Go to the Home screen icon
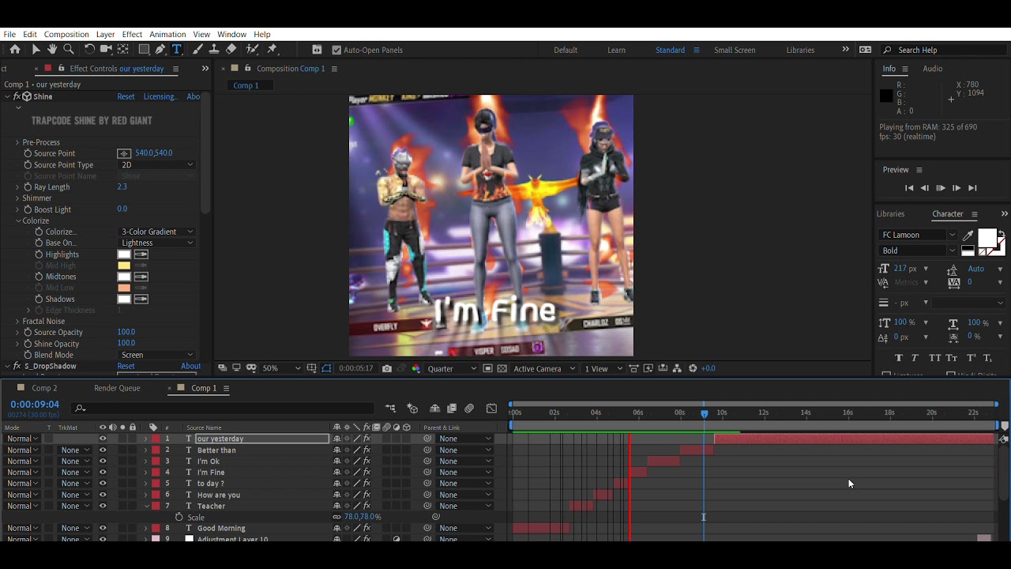Viewport: 1011px width, 569px height. click(x=14, y=50)
